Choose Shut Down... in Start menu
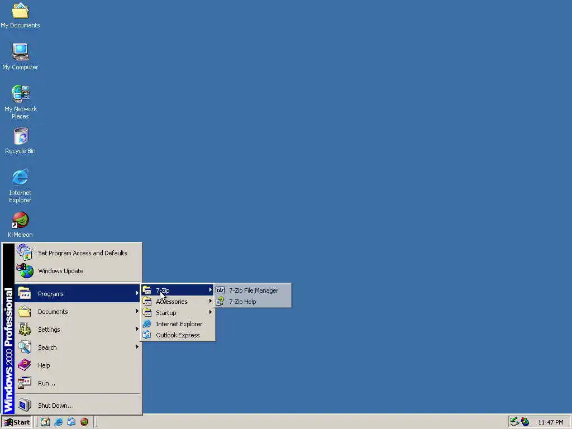 [78, 406]
